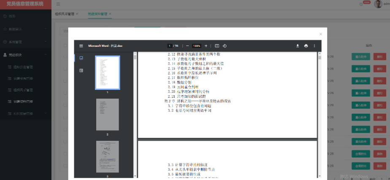Viewport: 390px width, 180px height.
Task: Open the settings gear in top header
Action: (x=361, y=4)
